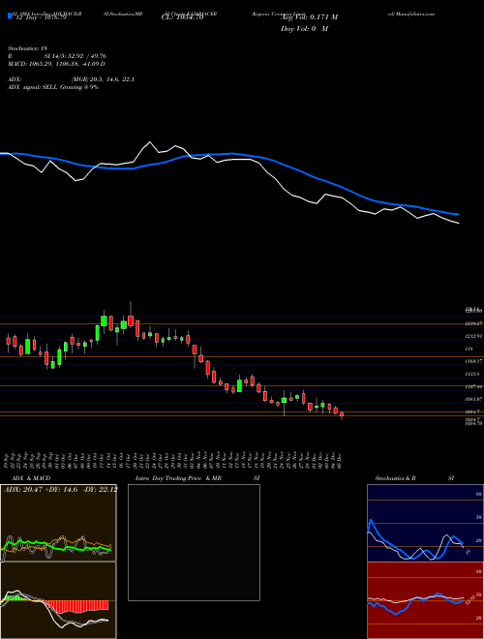Screen dimensions: 484x639
Task: Click the 'Stochastics & RSI' panel title
Action: coord(414,478)
